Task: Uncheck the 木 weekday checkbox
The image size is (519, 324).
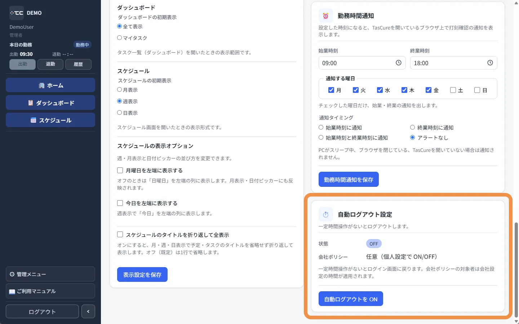Action: tap(404, 90)
